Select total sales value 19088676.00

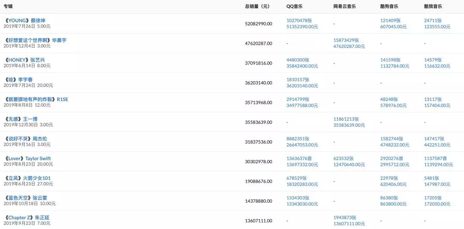click(259, 181)
